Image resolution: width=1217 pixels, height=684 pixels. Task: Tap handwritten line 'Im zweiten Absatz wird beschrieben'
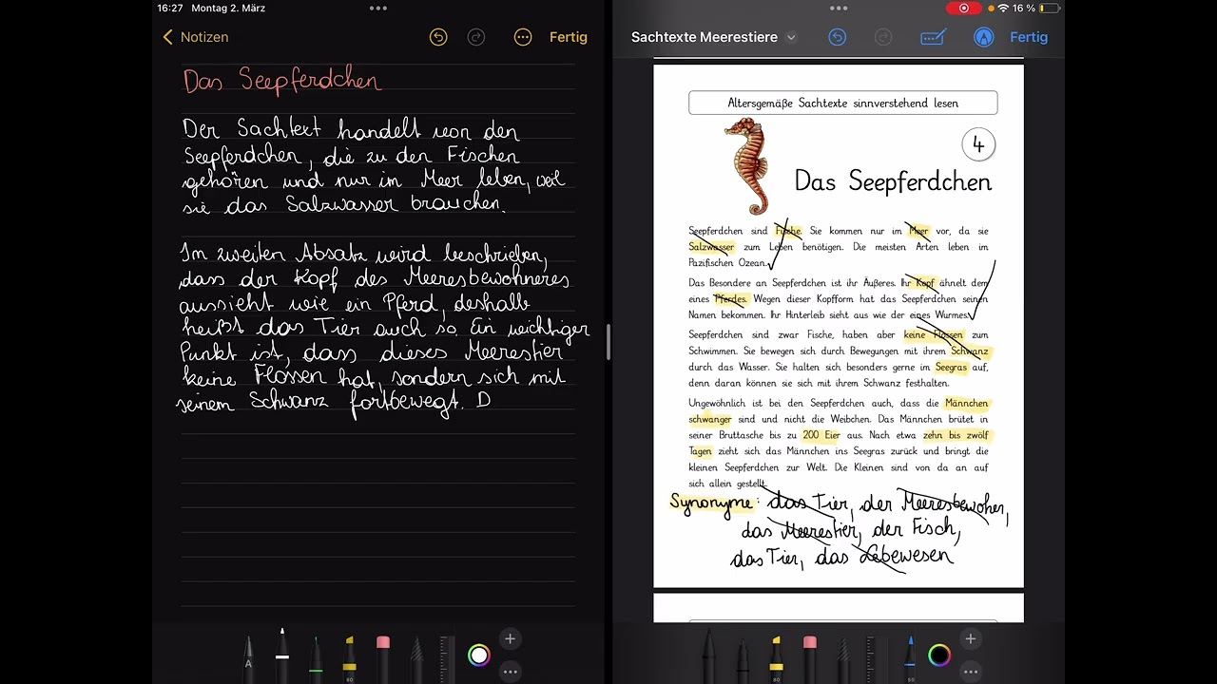(363, 255)
